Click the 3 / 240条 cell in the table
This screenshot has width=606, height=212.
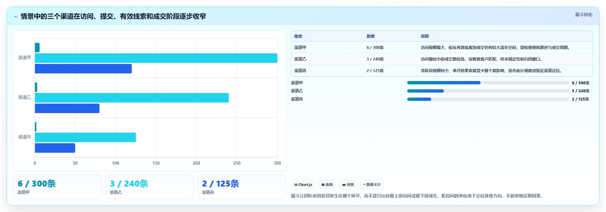[375, 59]
